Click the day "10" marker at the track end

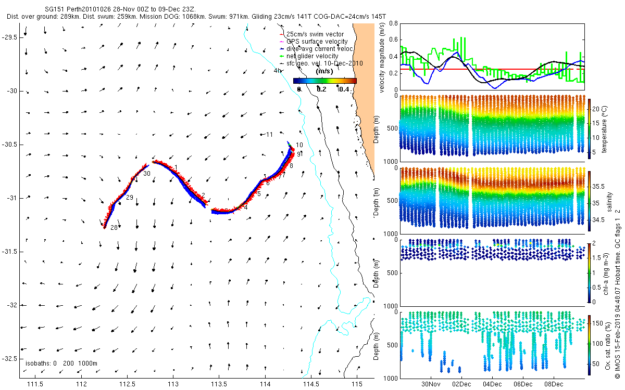(x=299, y=146)
